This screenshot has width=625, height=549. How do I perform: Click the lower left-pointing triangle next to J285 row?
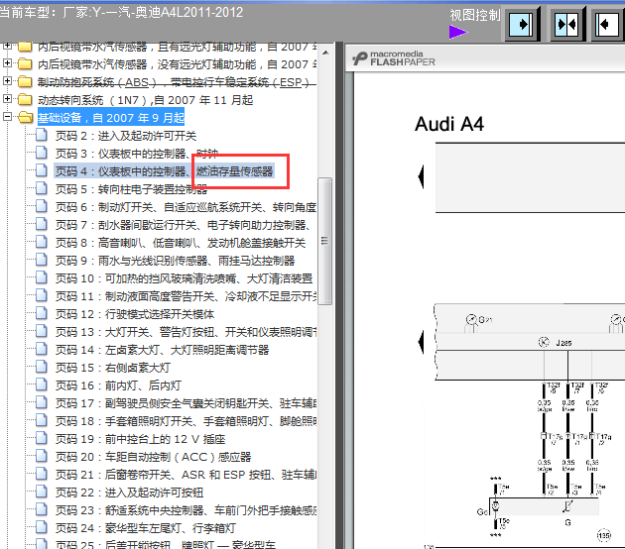click(x=421, y=342)
